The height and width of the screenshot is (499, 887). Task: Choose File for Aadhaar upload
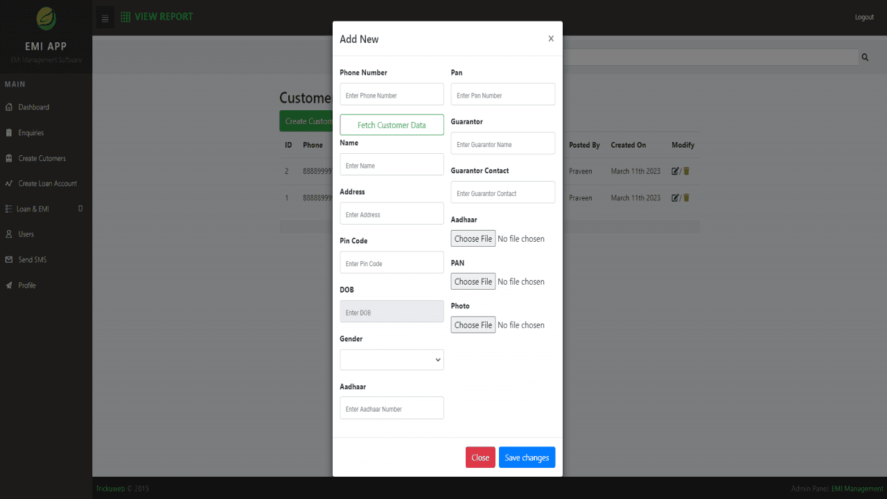(473, 238)
